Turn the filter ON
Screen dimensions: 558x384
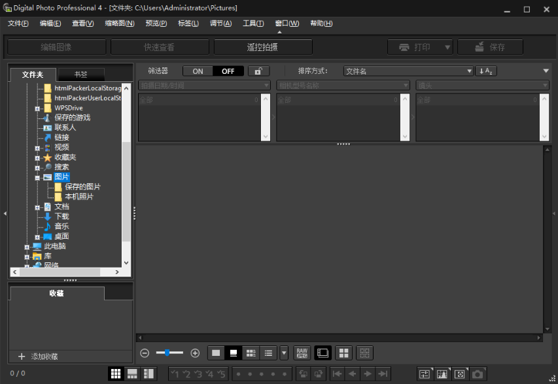pyautogui.click(x=198, y=71)
